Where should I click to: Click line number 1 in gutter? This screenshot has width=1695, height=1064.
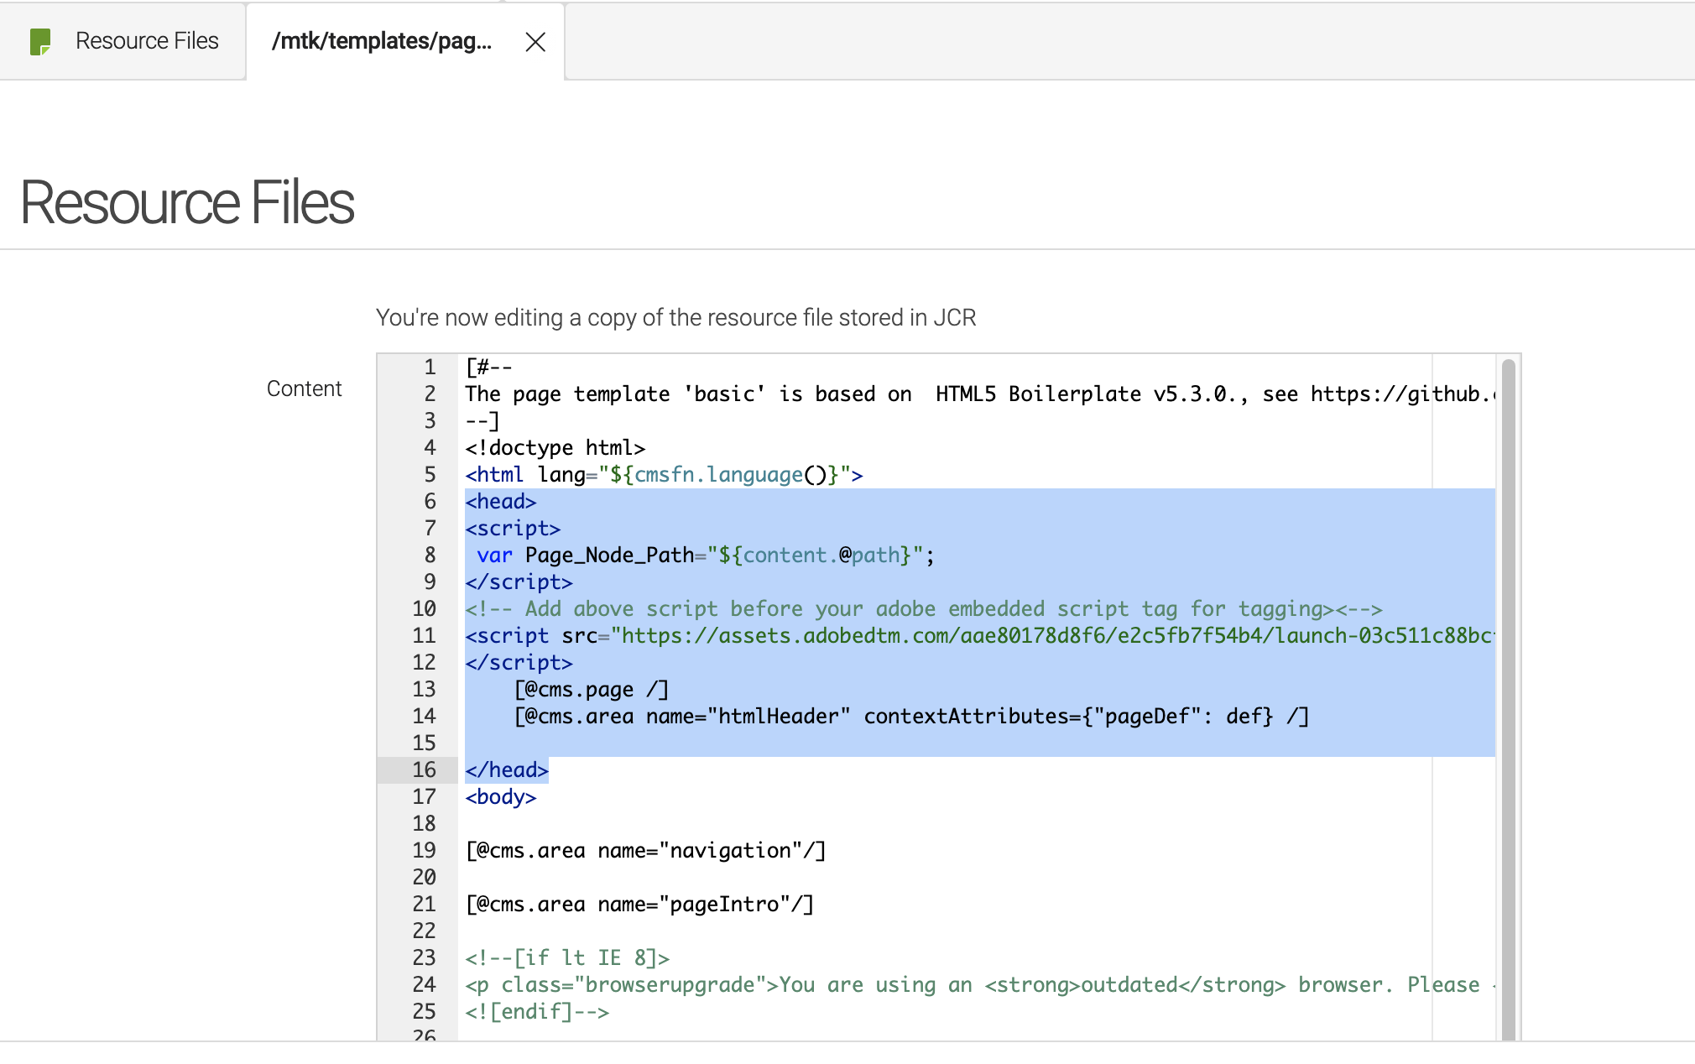point(430,367)
